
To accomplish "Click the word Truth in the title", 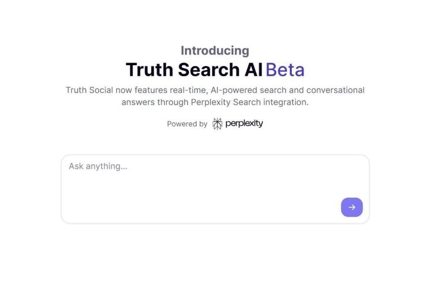I will (x=150, y=70).
